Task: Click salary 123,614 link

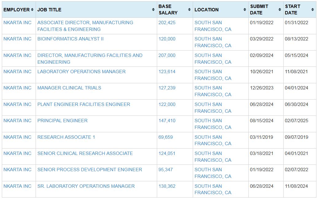Action: pos(167,72)
